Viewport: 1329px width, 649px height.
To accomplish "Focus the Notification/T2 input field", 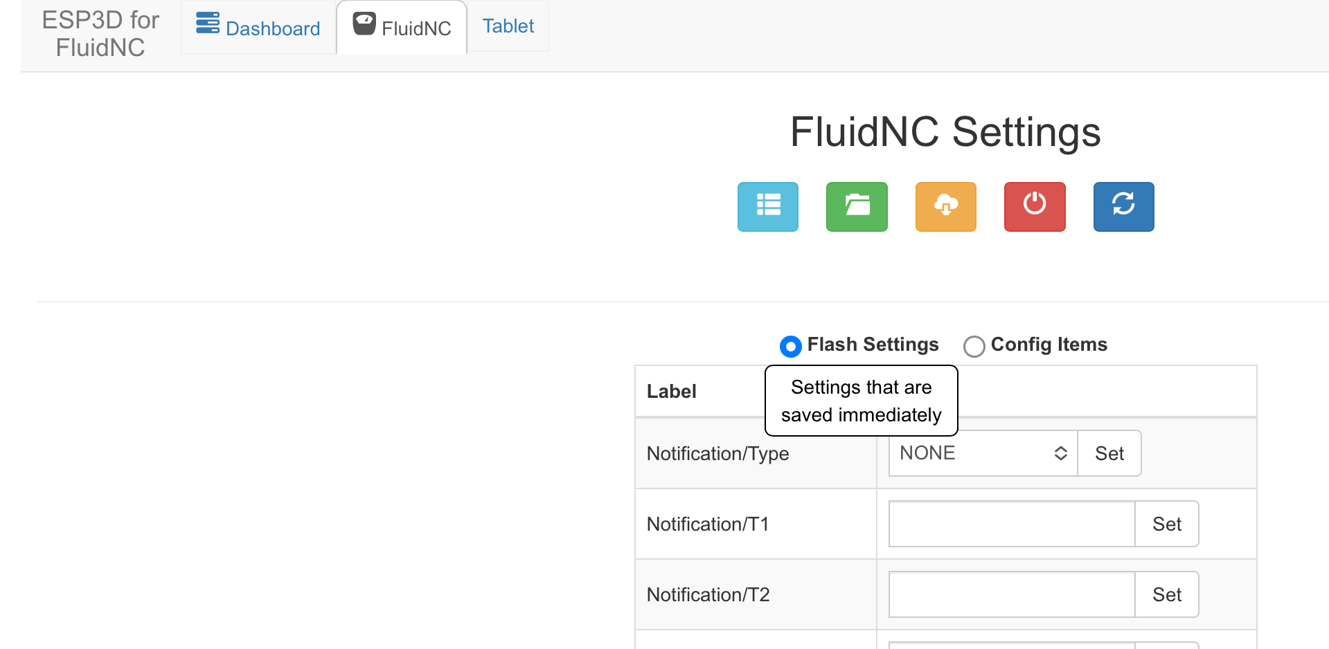I will point(1012,594).
